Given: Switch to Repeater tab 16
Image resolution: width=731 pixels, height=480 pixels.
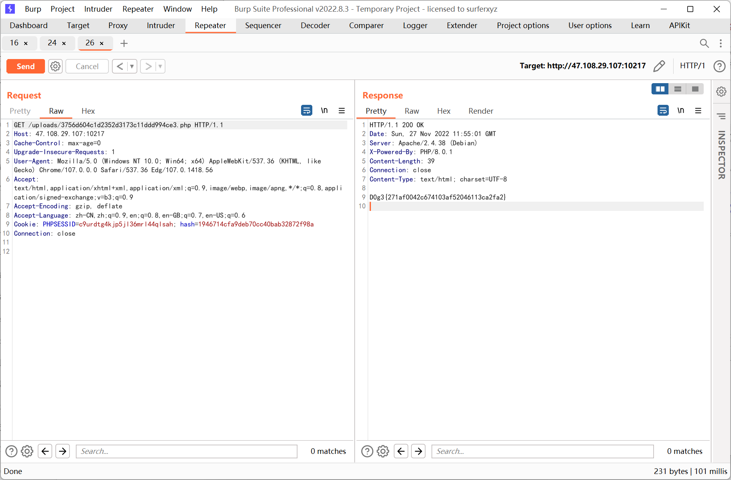Looking at the screenshot, I should click(14, 43).
